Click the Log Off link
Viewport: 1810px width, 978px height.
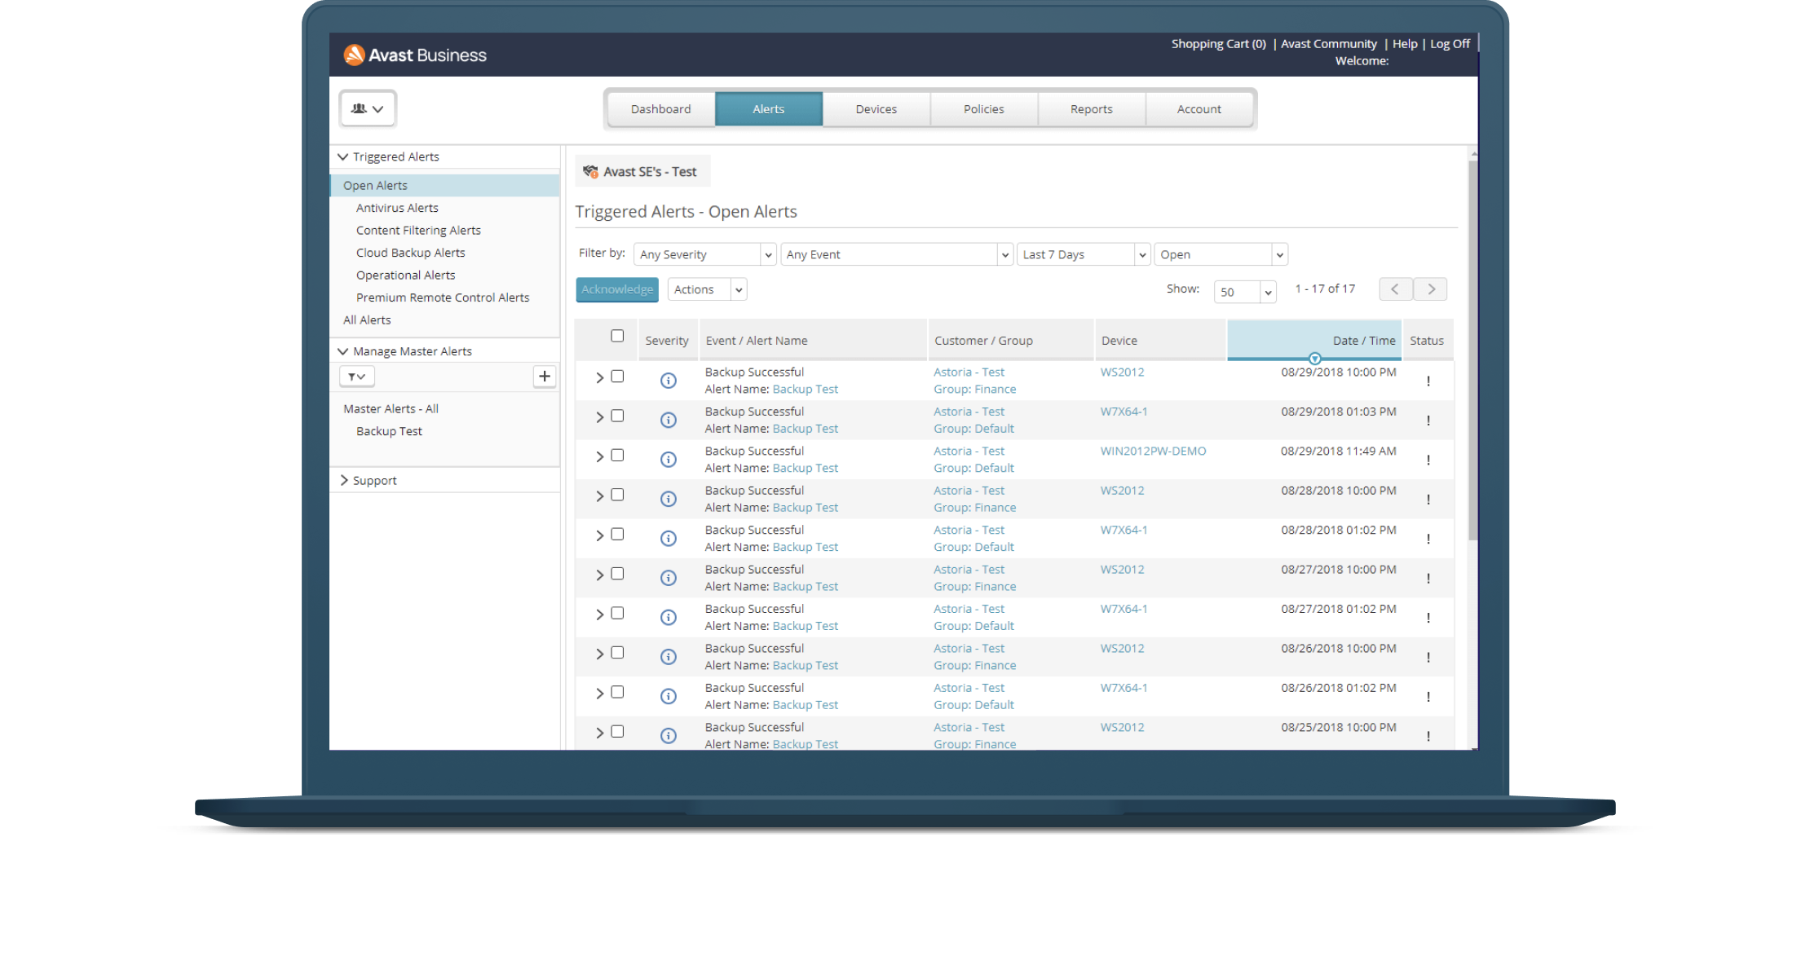pyautogui.click(x=1449, y=44)
